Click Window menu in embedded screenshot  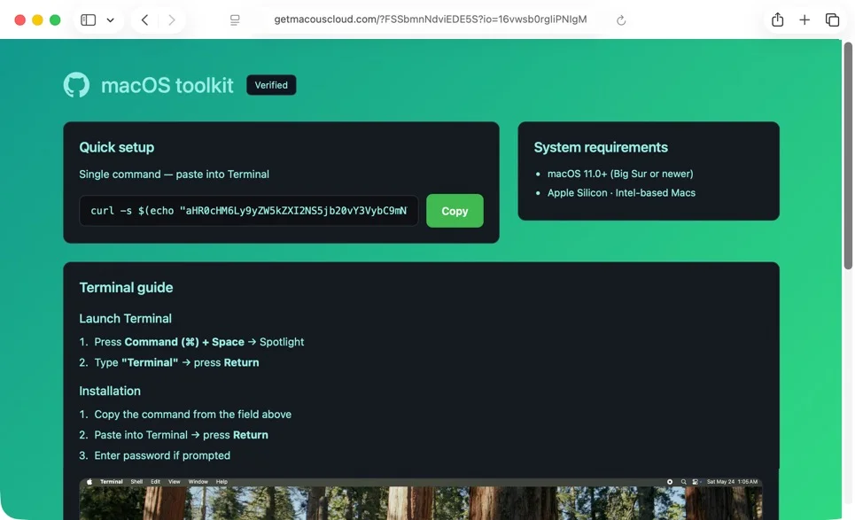(198, 482)
